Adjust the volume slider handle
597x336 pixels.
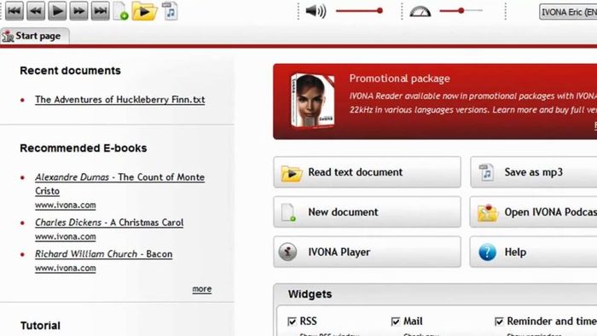tap(380, 10)
